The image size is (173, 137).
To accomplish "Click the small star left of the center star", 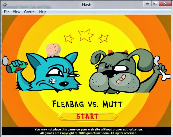I will (x=69, y=38).
